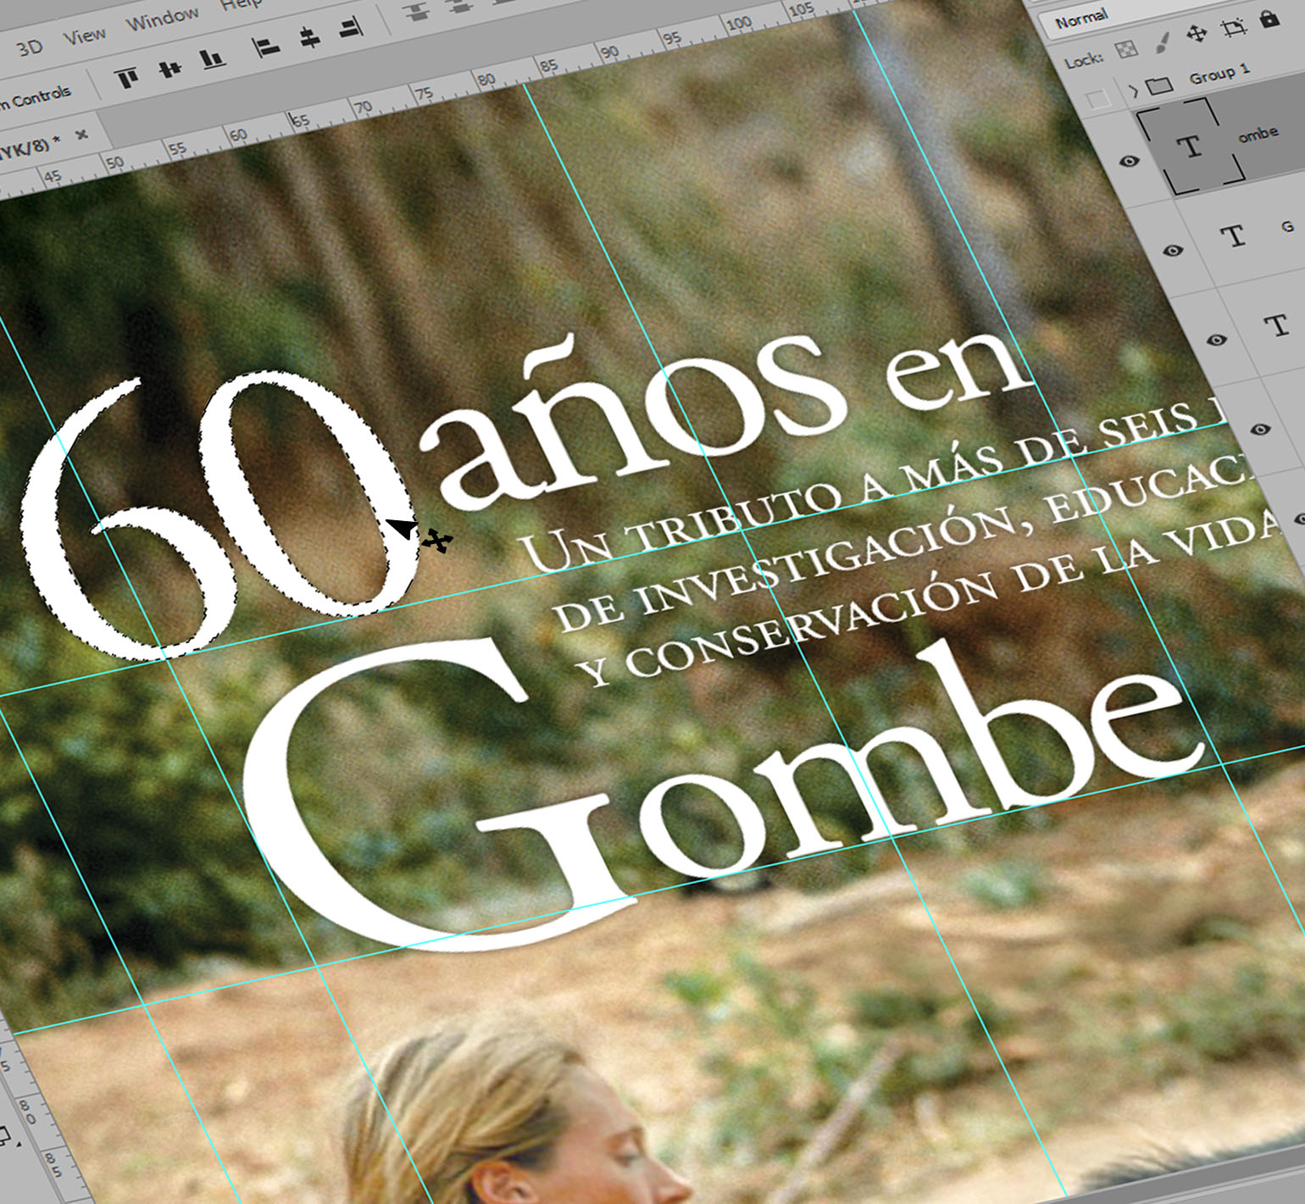This screenshot has width=1305, height=1204.
Task: Click the 'ombe' layer name
Action: pyautogui.click(x=1258, y=134)
